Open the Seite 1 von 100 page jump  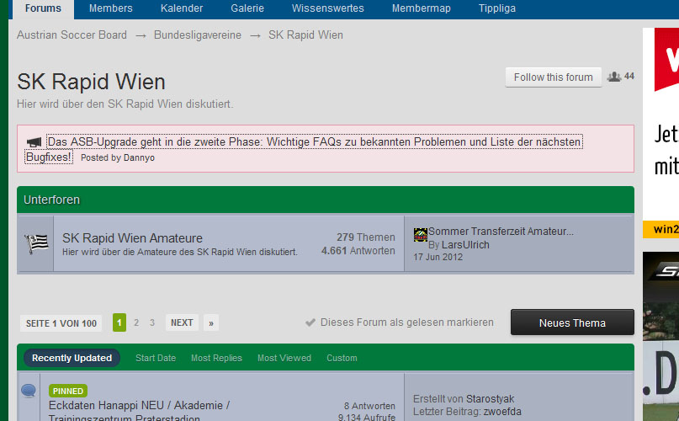(x=61, y=323)
